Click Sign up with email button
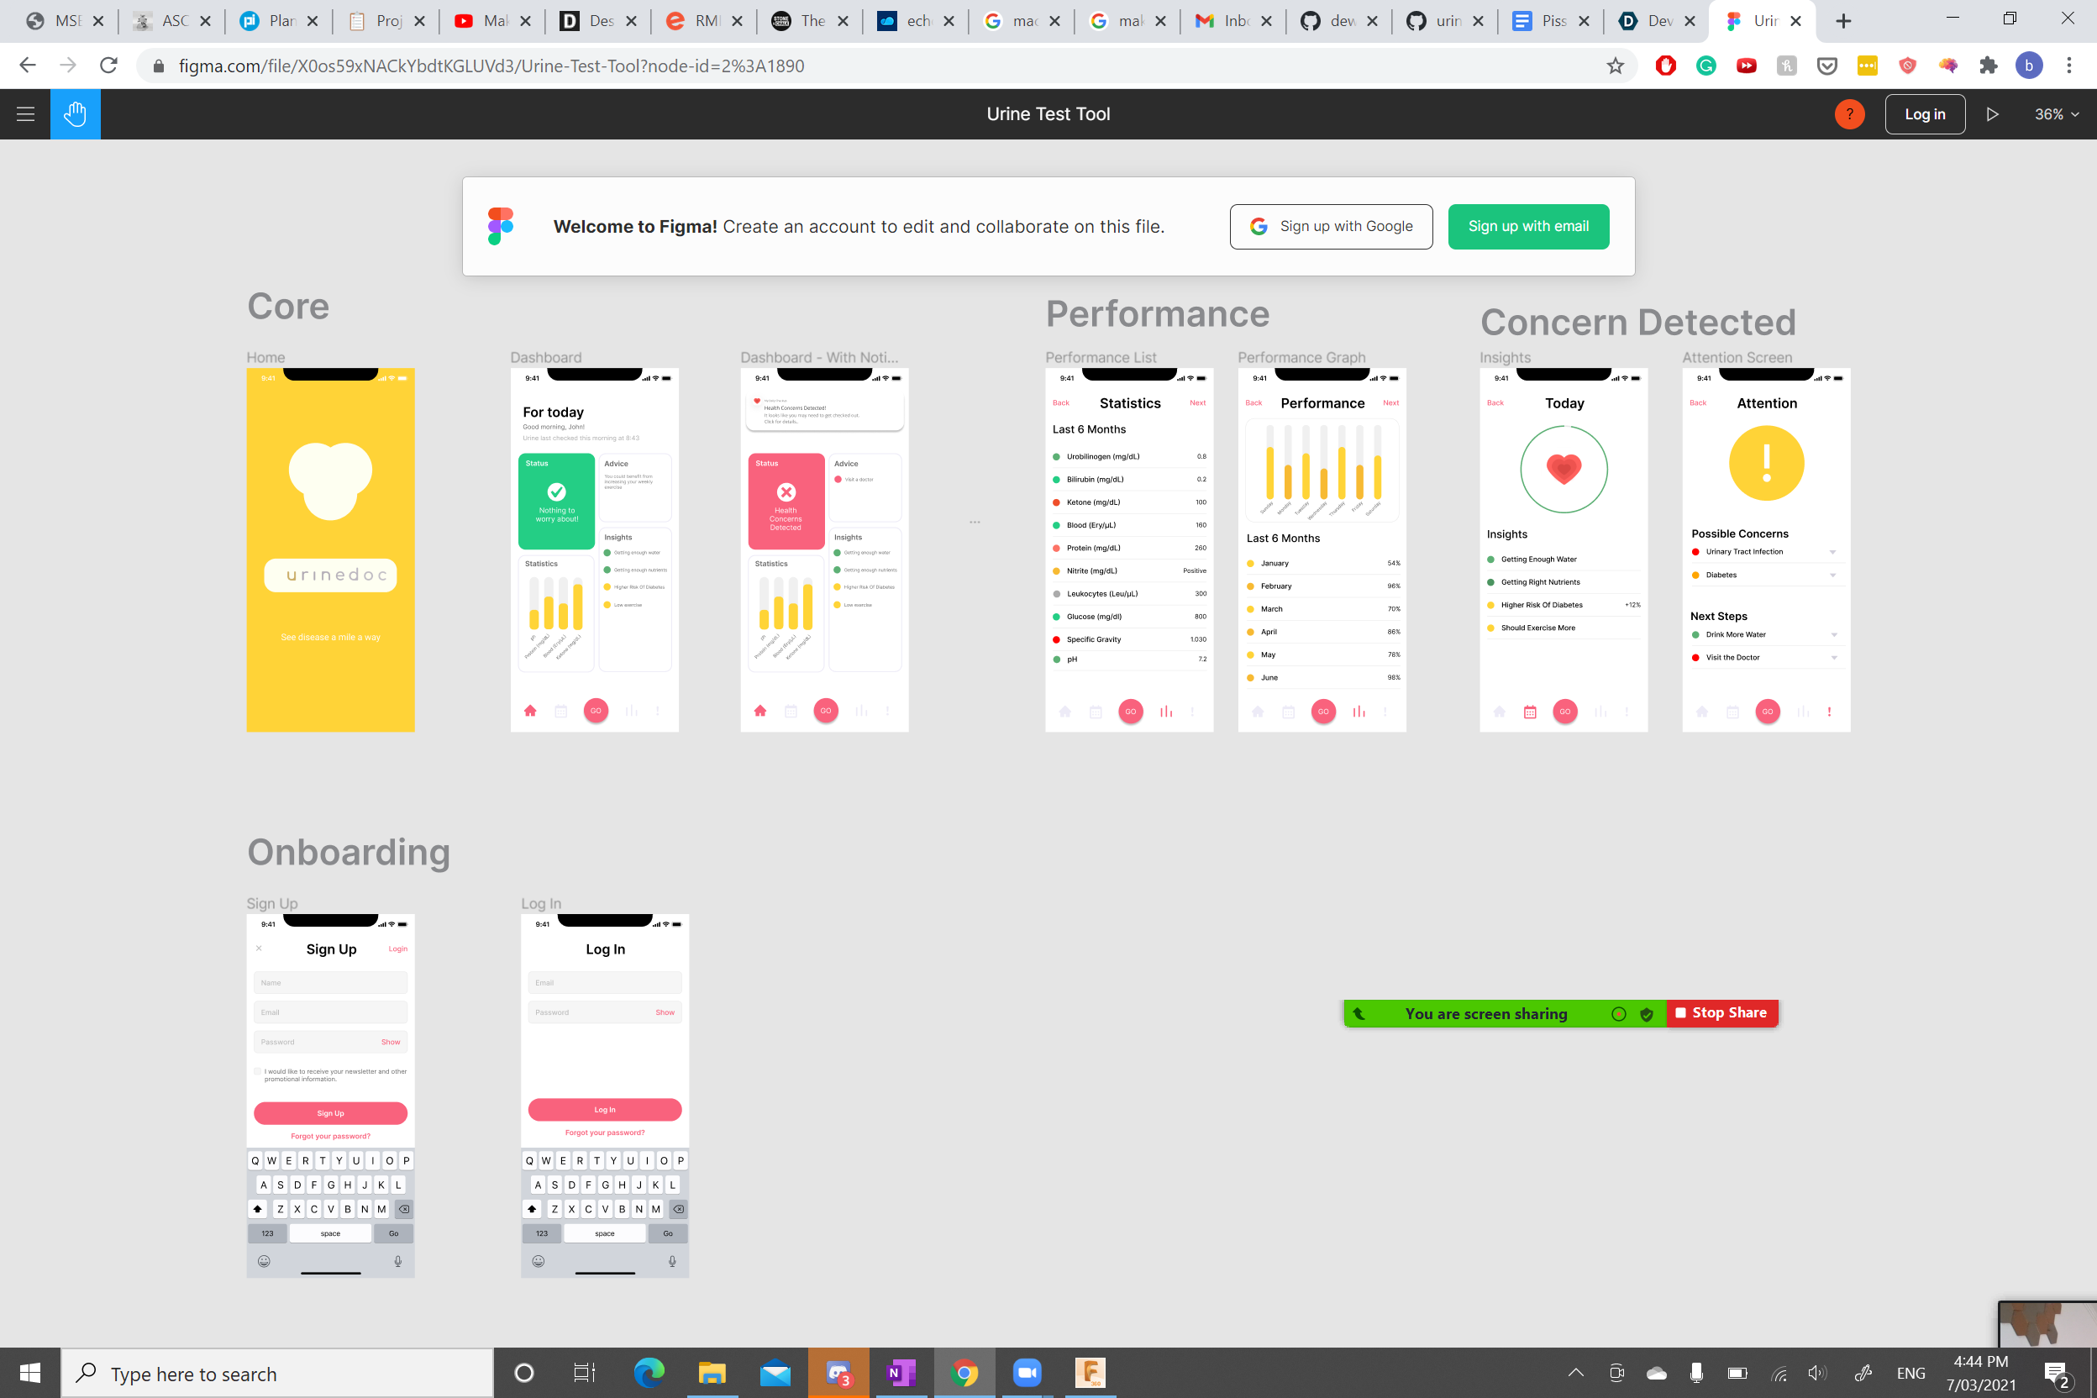 click(x=1527, y=227)
